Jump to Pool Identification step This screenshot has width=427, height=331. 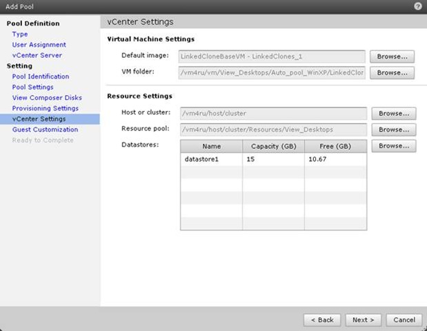point(41,77)
